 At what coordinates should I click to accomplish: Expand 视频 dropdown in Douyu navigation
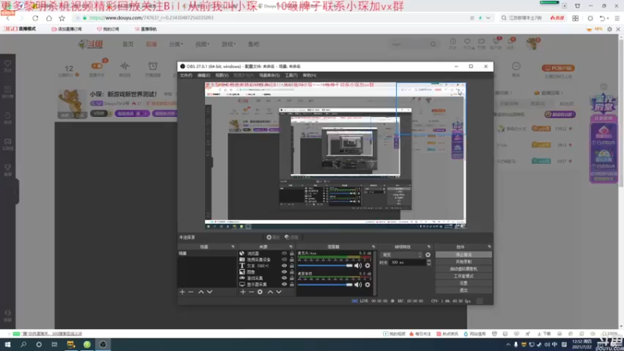pyautogui.click(x=202, y=44)
